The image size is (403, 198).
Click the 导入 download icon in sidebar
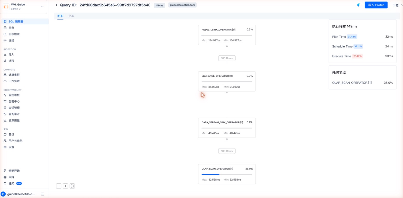5,55
